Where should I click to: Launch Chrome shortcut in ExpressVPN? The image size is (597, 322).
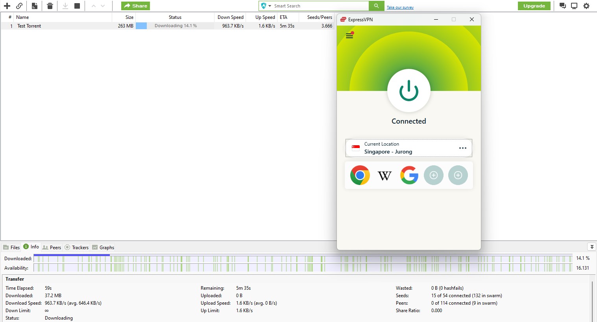[360, 175]
